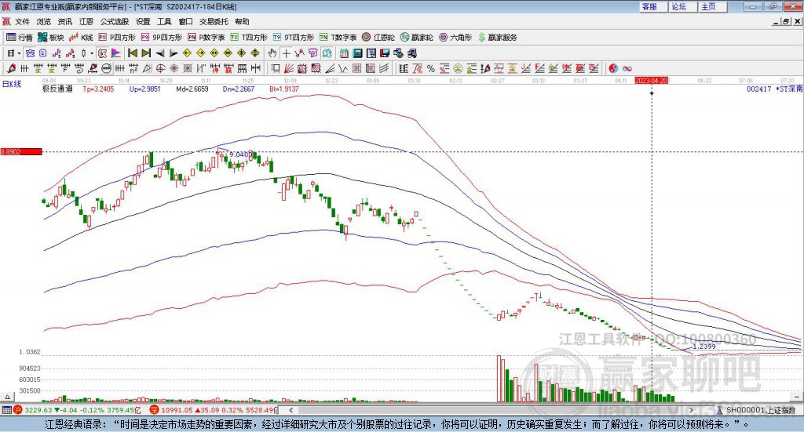
Task: Open the 9T四方形 tool
Action: (294, 38)
